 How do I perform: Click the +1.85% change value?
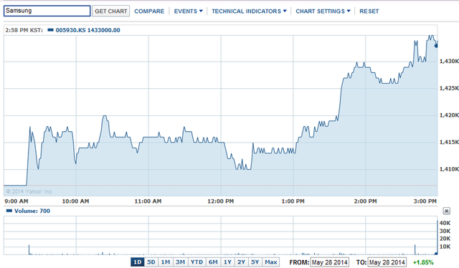point(423,262)
